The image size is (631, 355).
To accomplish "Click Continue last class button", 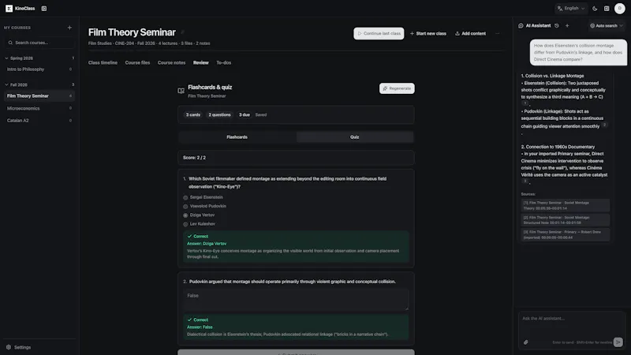I will tap(379, 33).
